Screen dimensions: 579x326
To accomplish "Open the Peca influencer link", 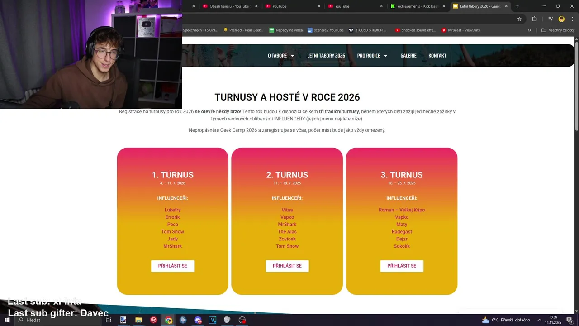I will click(x=172, y=225).
